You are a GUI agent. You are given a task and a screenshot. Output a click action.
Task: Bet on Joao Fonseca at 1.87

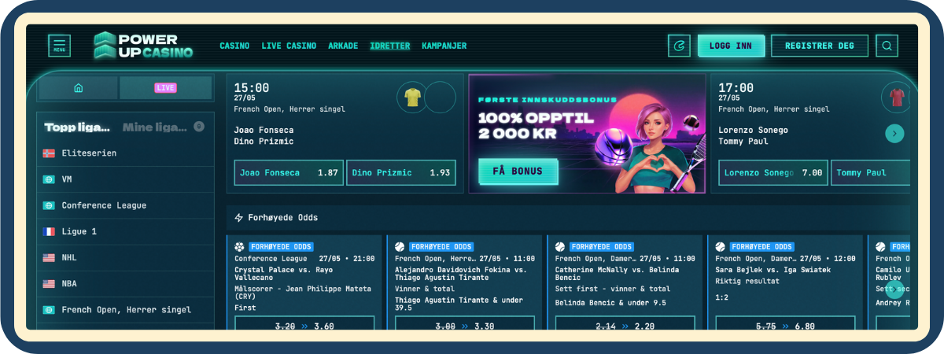click(289, 172)
